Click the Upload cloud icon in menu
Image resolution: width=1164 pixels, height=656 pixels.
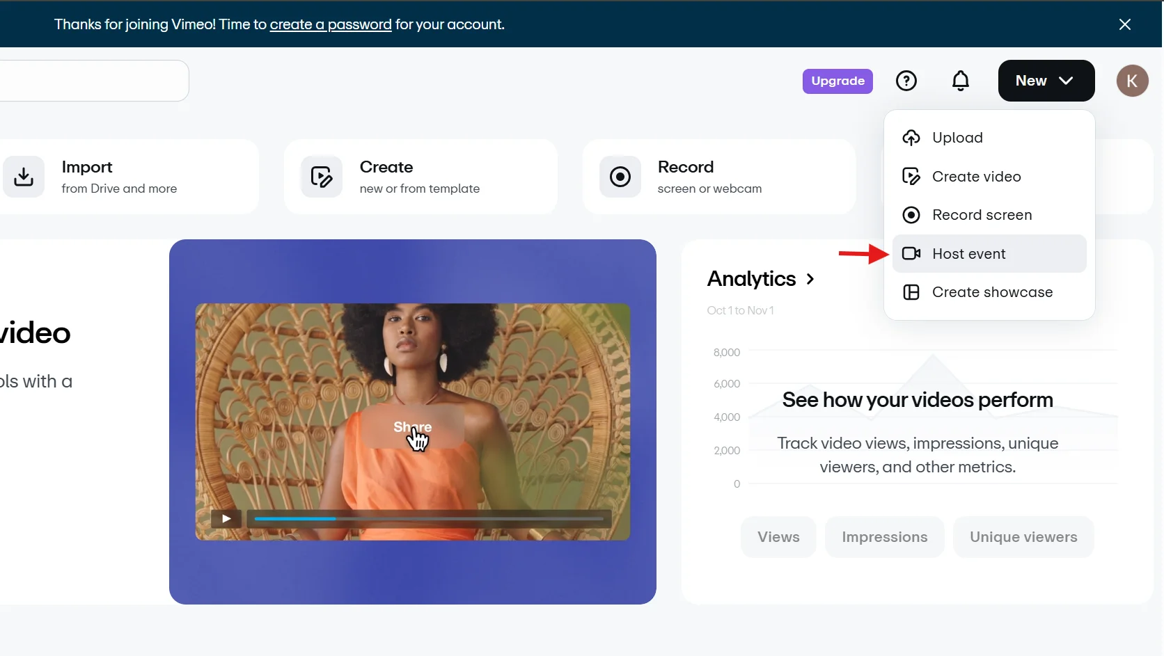pyautogui.click(x=911, y=138)
